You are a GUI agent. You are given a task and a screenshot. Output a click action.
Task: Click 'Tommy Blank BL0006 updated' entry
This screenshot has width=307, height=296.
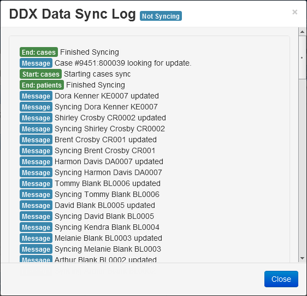tap(108, 183)
